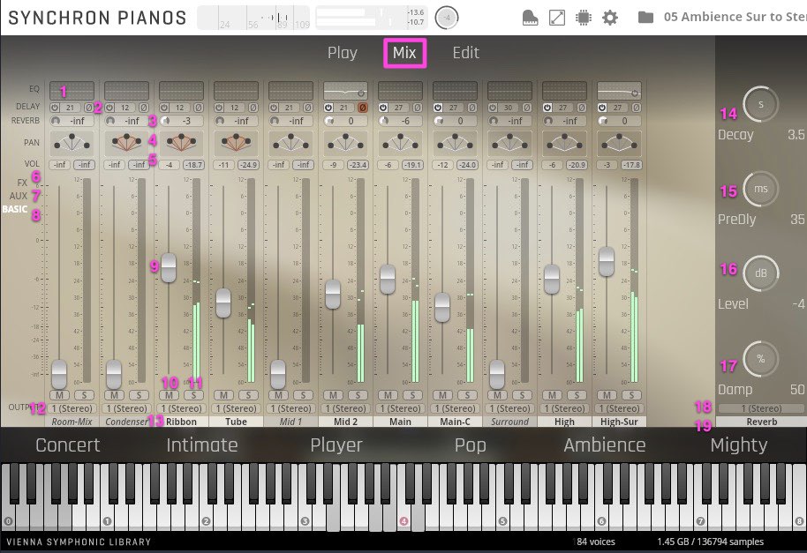Click the Surround channel pan control

[x=509, y=143]
